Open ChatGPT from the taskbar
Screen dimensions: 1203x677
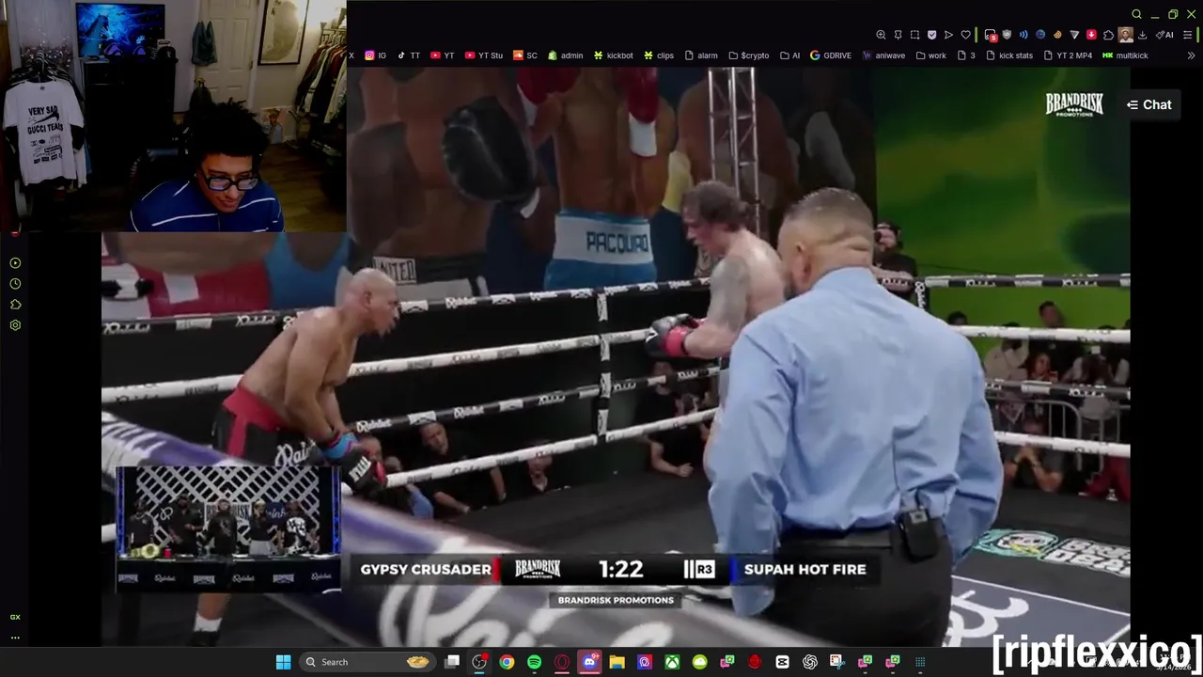pos(810,662)
